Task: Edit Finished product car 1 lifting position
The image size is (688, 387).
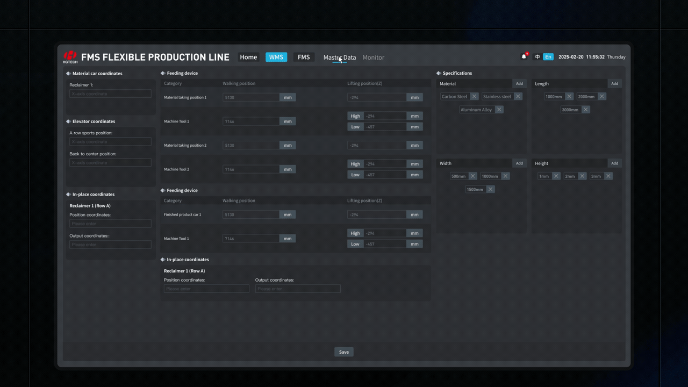Action: click(x=377, y=214)
